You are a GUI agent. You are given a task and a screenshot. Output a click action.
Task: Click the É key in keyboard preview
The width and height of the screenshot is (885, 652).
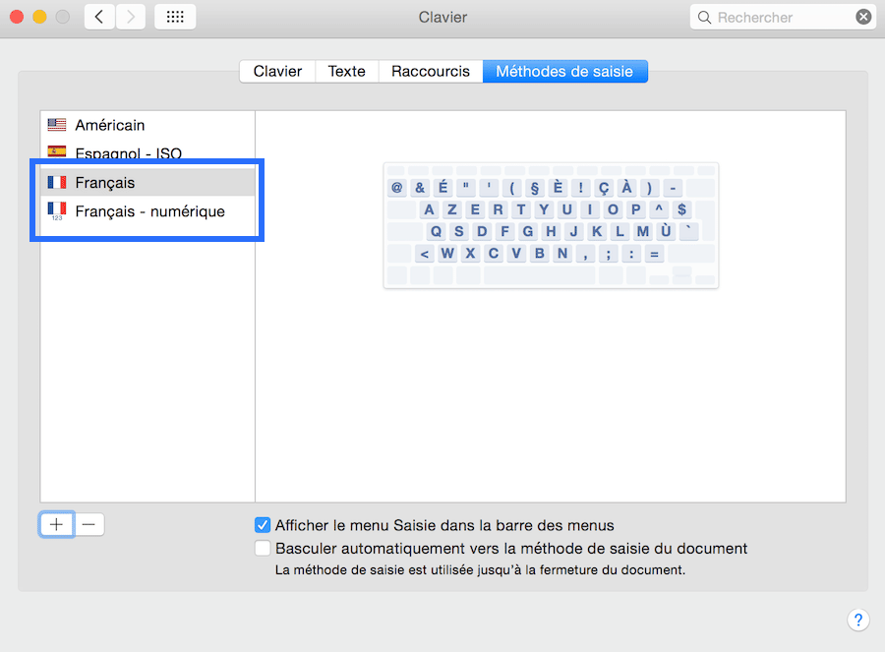443,188
